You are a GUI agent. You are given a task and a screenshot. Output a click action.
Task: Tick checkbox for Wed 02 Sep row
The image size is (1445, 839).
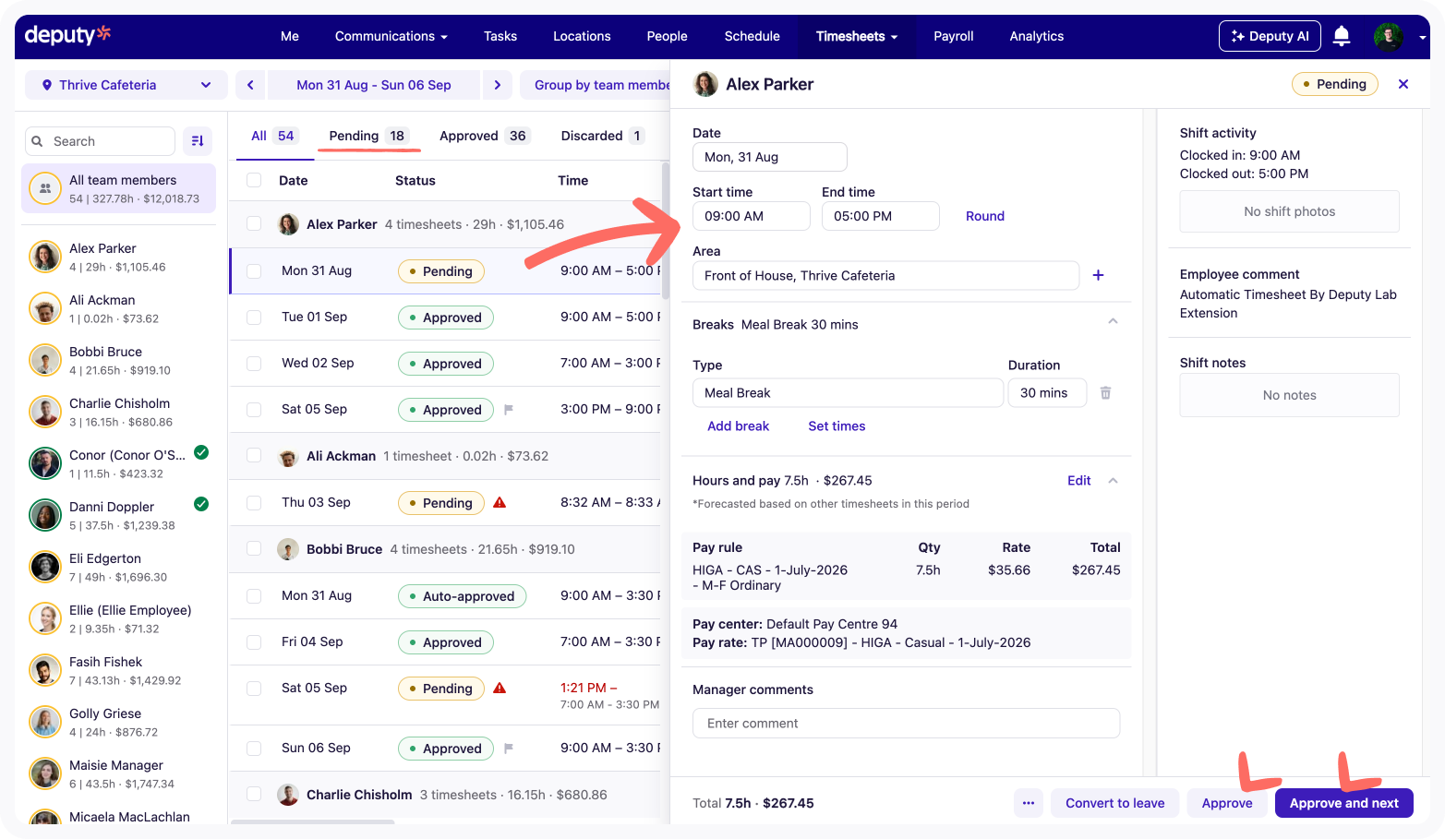point(254,364)
